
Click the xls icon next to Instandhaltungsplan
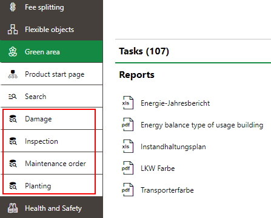[128, 146]
